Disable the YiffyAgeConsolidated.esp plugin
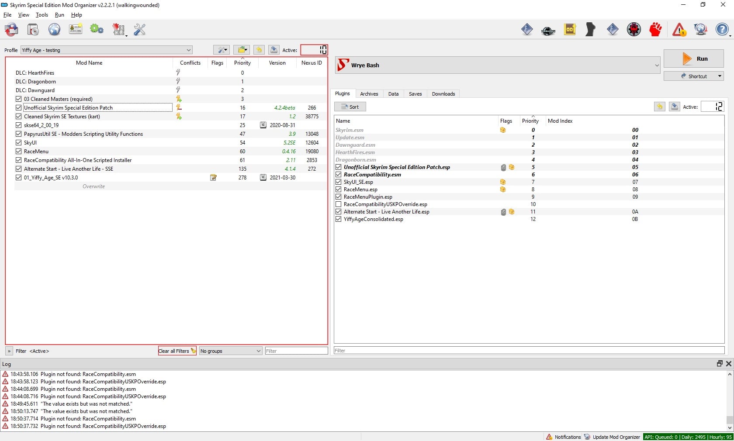Image resolution: width=734 pixels, height=441 pixels. pyautogui.click(x=338, y=219)
